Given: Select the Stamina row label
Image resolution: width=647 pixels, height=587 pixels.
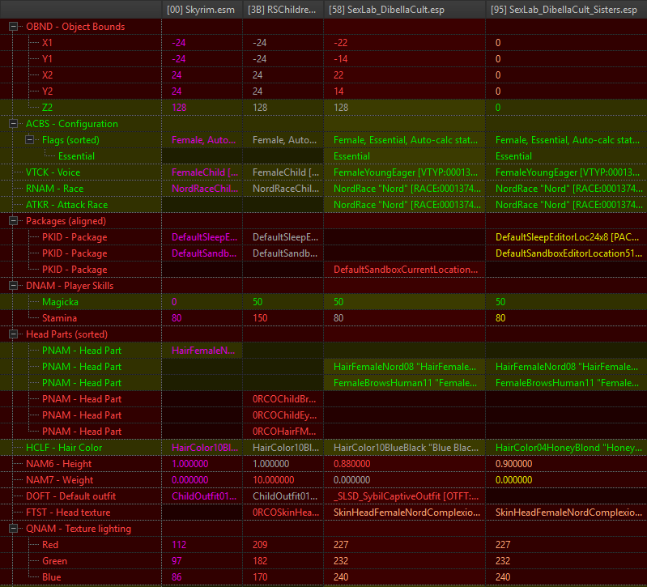Looking at the screenshot, I should pyautogui.click(x=59, y=318).
